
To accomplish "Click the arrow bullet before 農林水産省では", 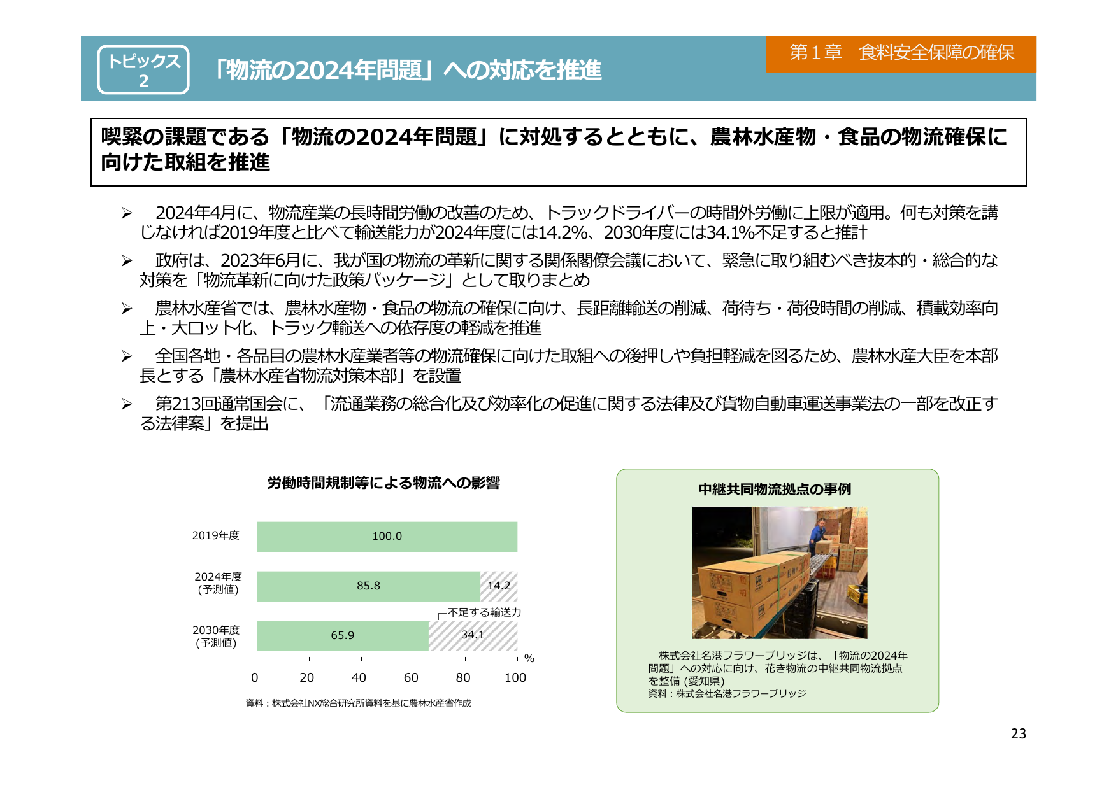I will [x=127, y=309].
